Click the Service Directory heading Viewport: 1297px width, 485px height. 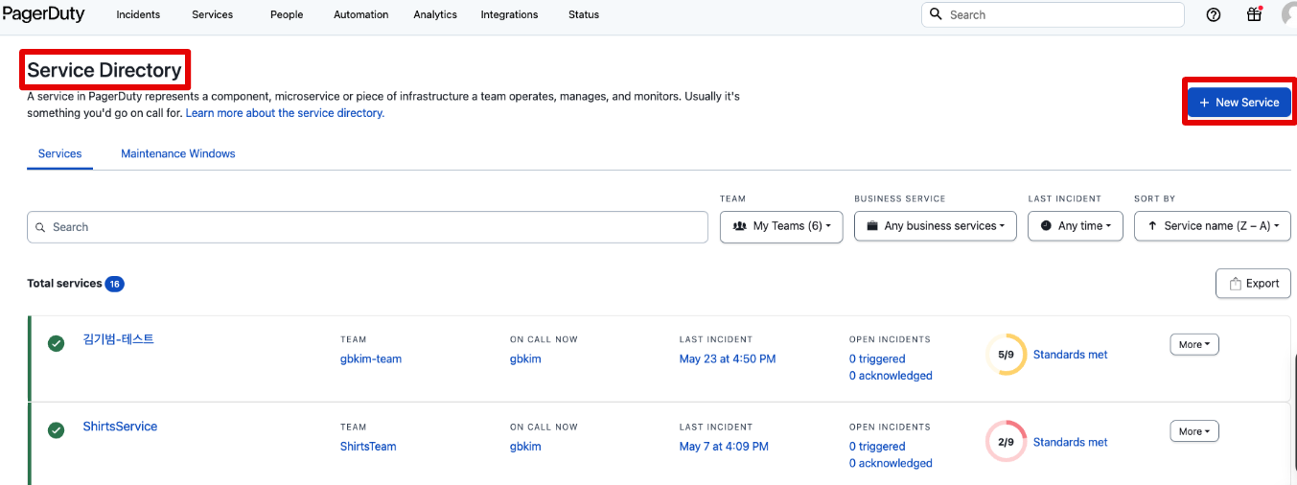(104, 70)
